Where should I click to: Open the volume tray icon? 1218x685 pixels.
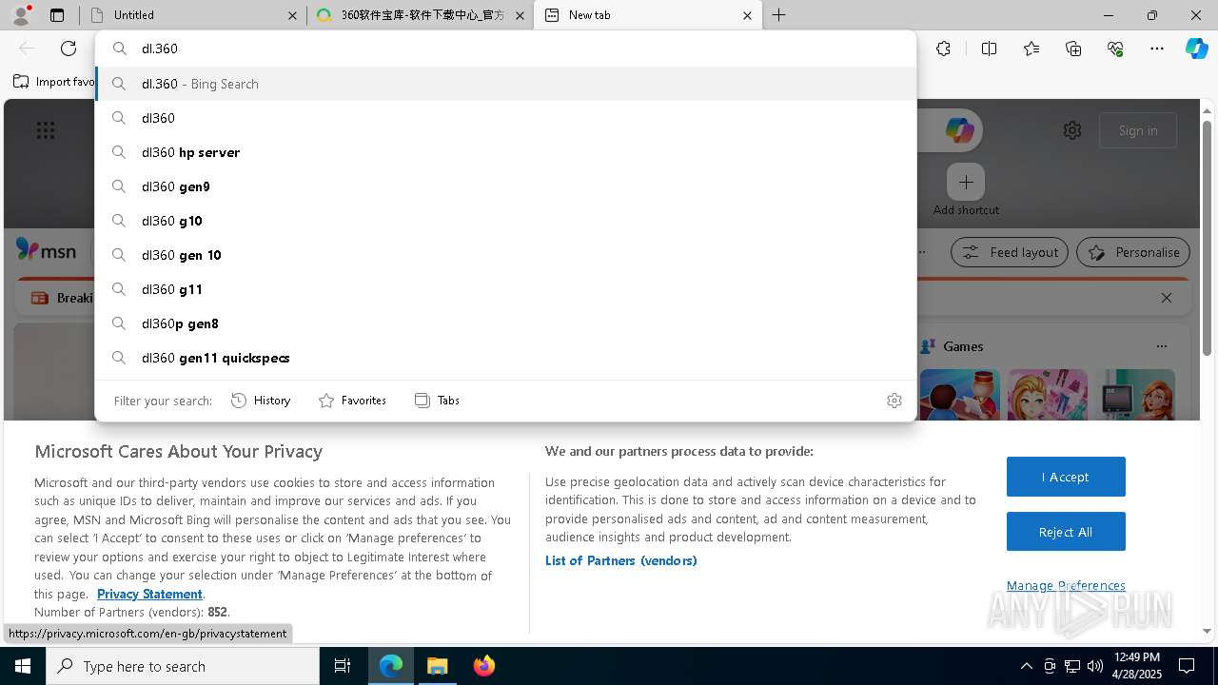(x=1095, y=666)
